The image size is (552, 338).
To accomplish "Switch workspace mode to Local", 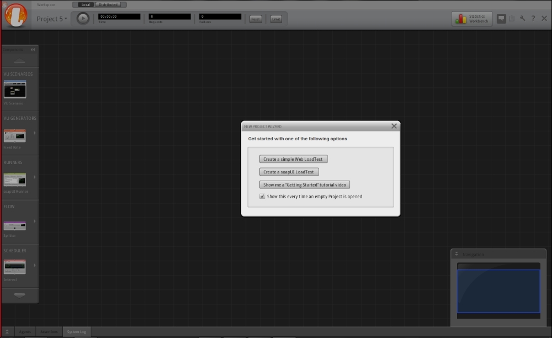I will pos(86,4).
